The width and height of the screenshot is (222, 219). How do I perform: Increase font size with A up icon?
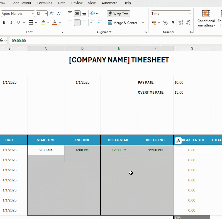(52, 14)
